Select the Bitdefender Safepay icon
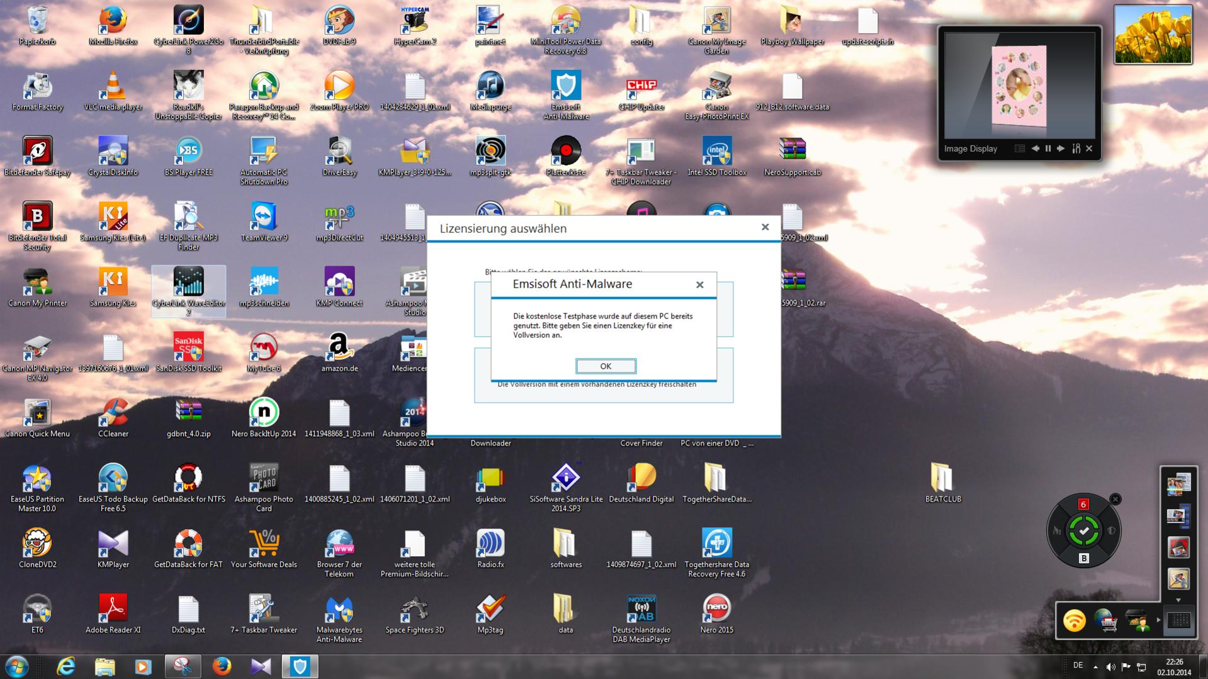Image resolution: width=1208 pixels, height=679 pixels. tap(37, 157)
